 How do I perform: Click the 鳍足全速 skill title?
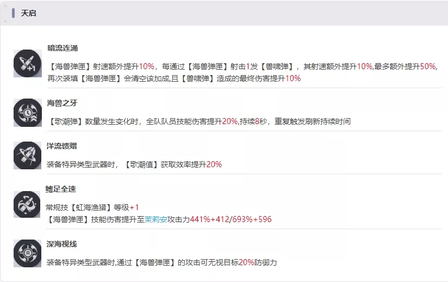(x=63, y=189)
